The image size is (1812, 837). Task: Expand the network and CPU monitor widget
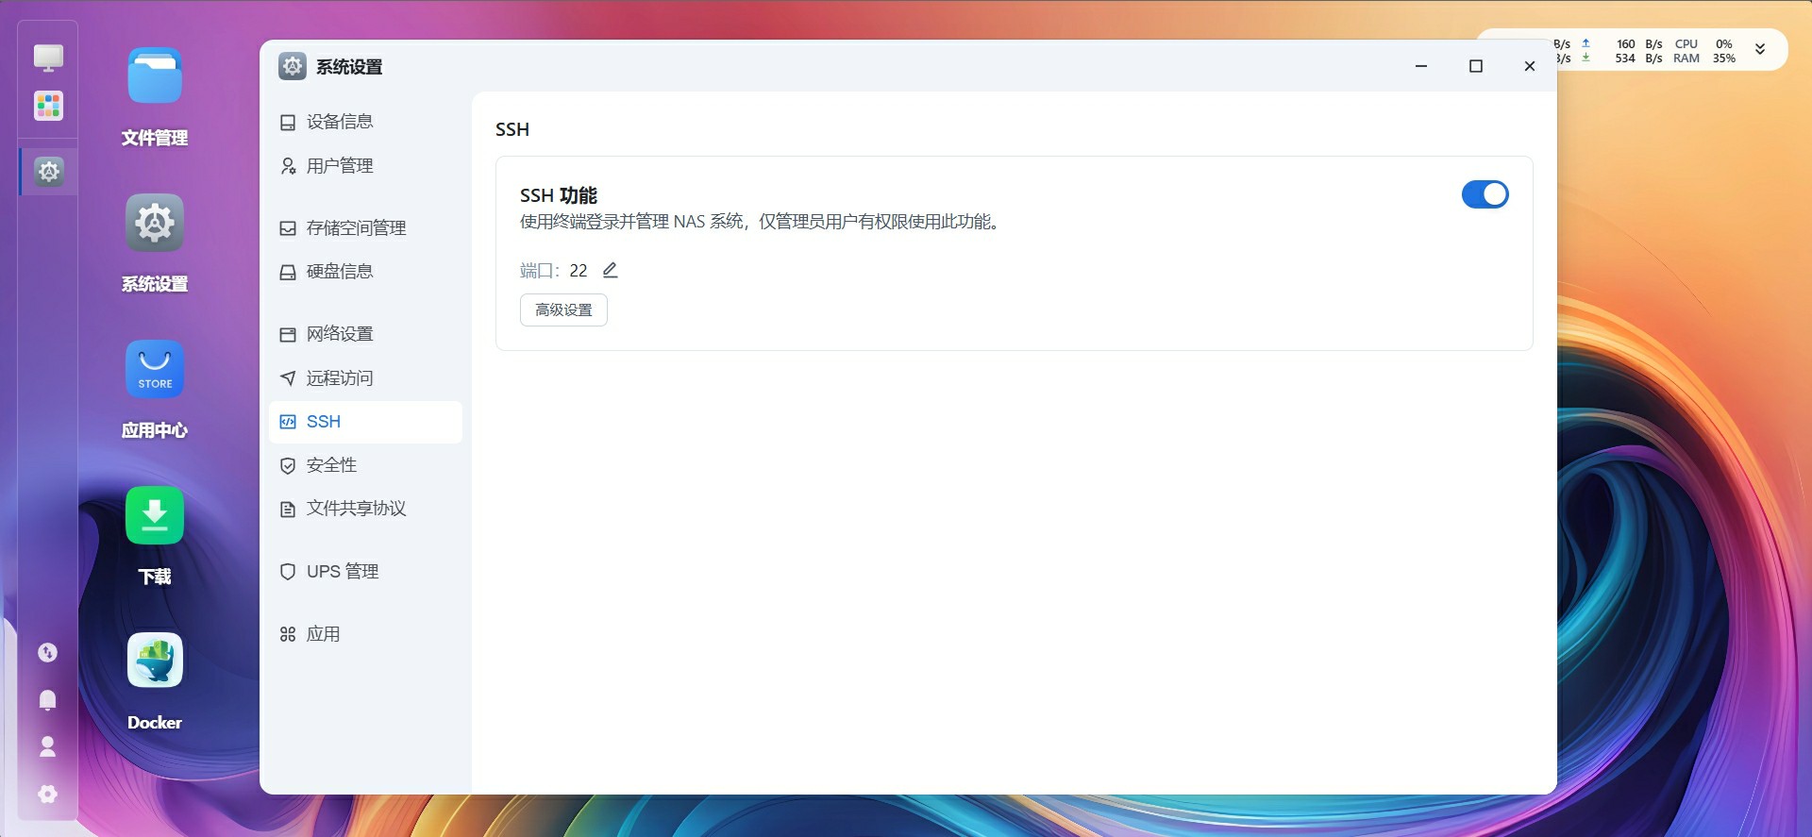(1759, 50)
